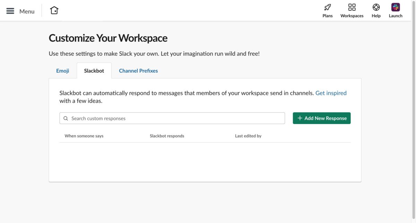Click the Menu label in the header
This screenshot has width=416, height=223.
pyautogui.click(x=27, y=11)
